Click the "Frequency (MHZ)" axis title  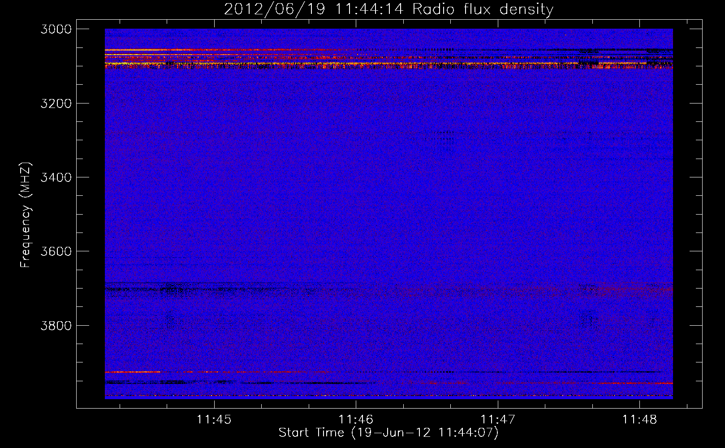(x=26, y=215)
